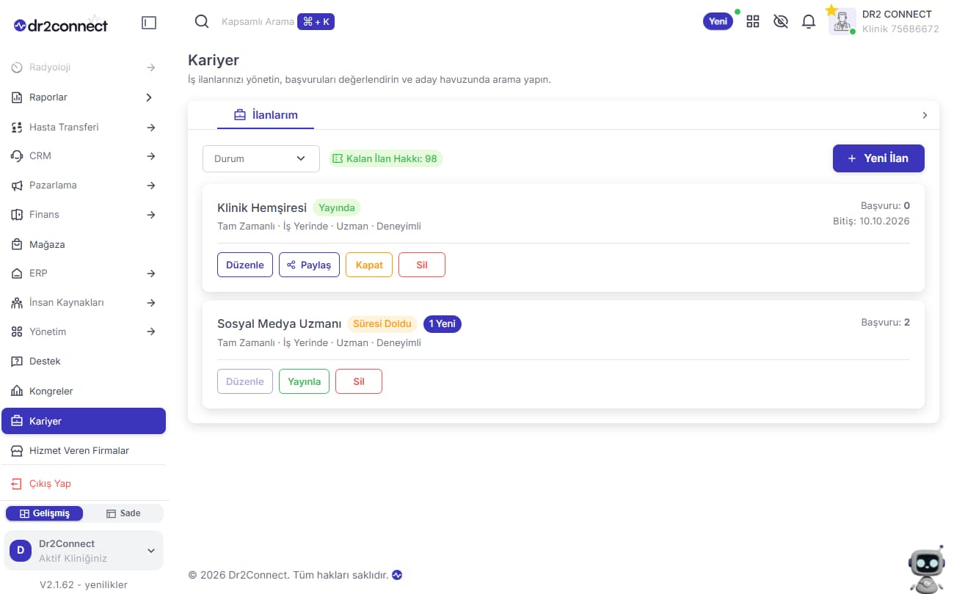Toggle the privacy eye-slash icon
Image resolution: width=954 pixels, height=594 pixels.
tap(781, 21)
